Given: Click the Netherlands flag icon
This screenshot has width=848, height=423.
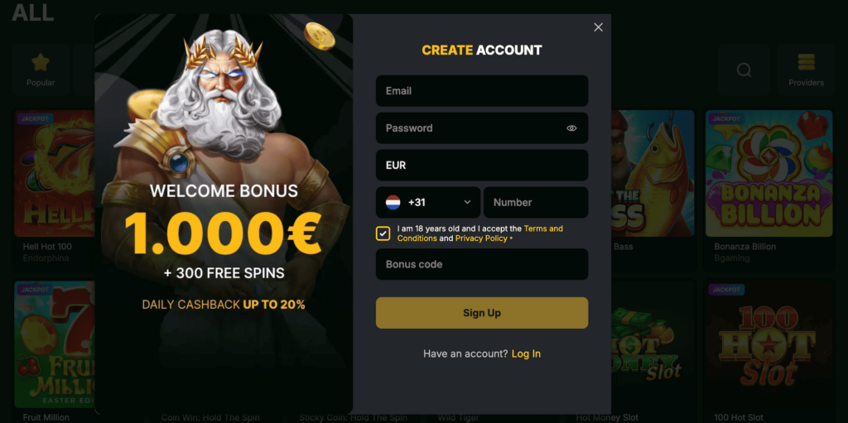Looking at the screenshot, I should pos(393,202).
